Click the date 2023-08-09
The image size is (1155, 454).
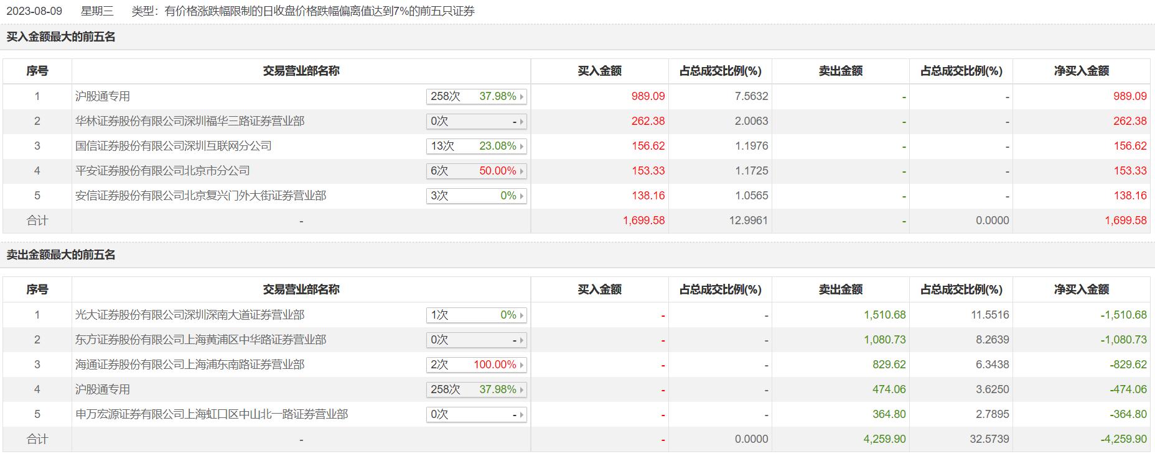34,11
